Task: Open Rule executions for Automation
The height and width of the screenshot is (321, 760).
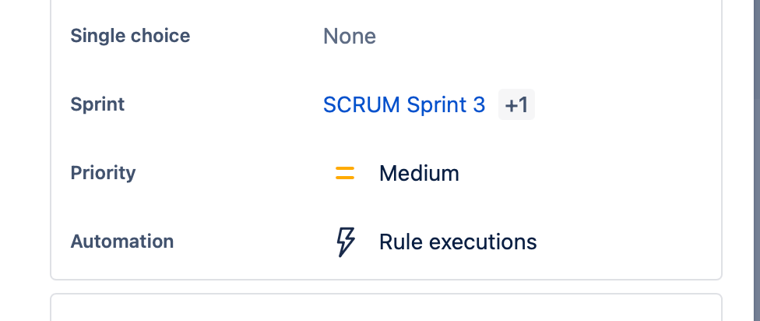Action: [458, 242]
